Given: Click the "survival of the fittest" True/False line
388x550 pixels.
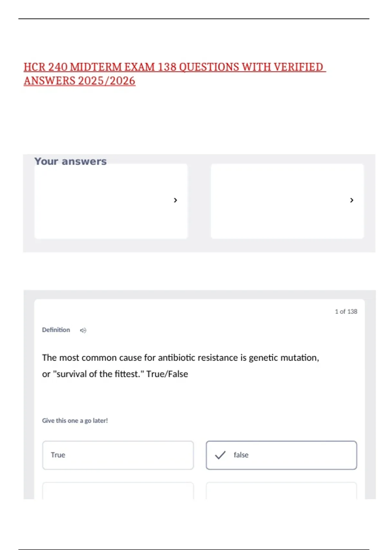Looking at the screenshot, I should [x=115, y=374].
